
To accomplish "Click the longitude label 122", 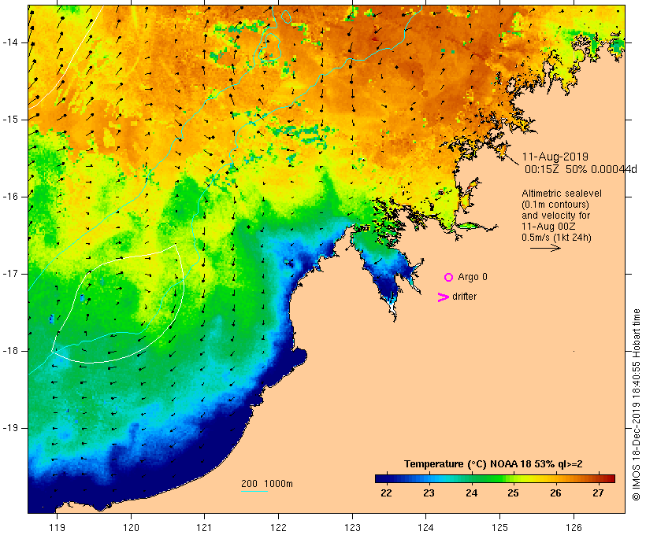I will [279, 527].
